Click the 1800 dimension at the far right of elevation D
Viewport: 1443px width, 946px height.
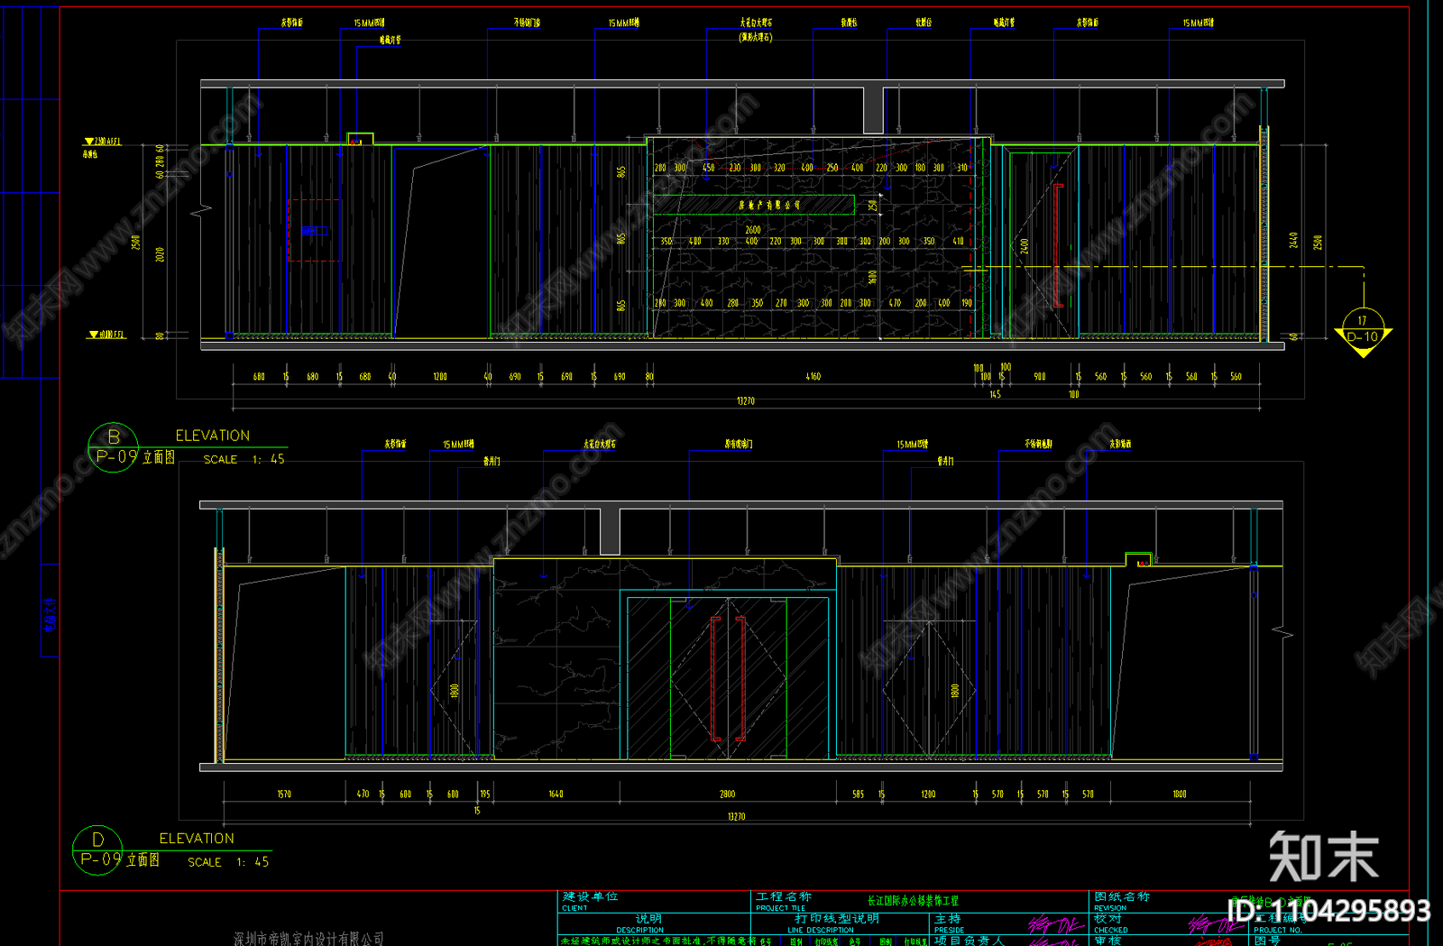1179,794
